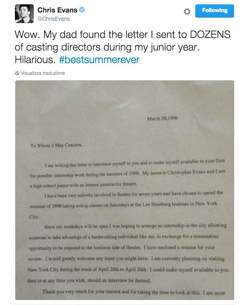The height and width of the screenshot is (305, 249).
Task: Click the word 'DOZENS' in the tweet
Action: (x=210, y=34)
